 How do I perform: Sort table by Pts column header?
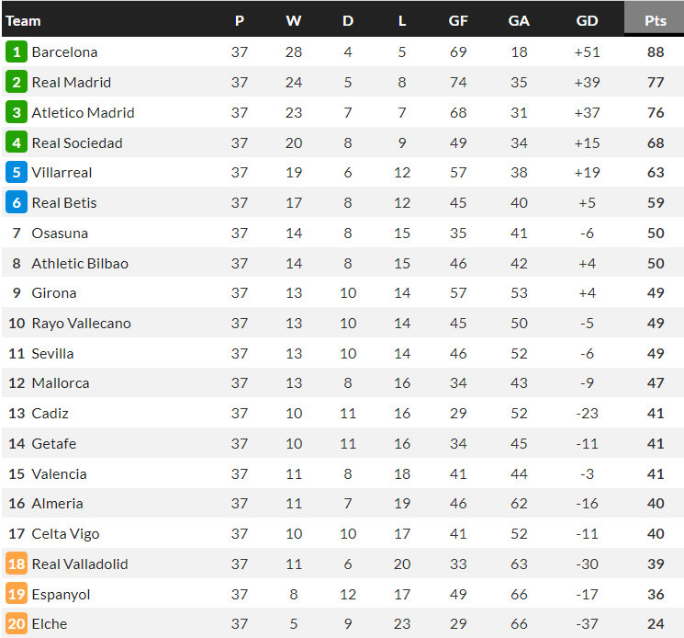coord(655,20)
